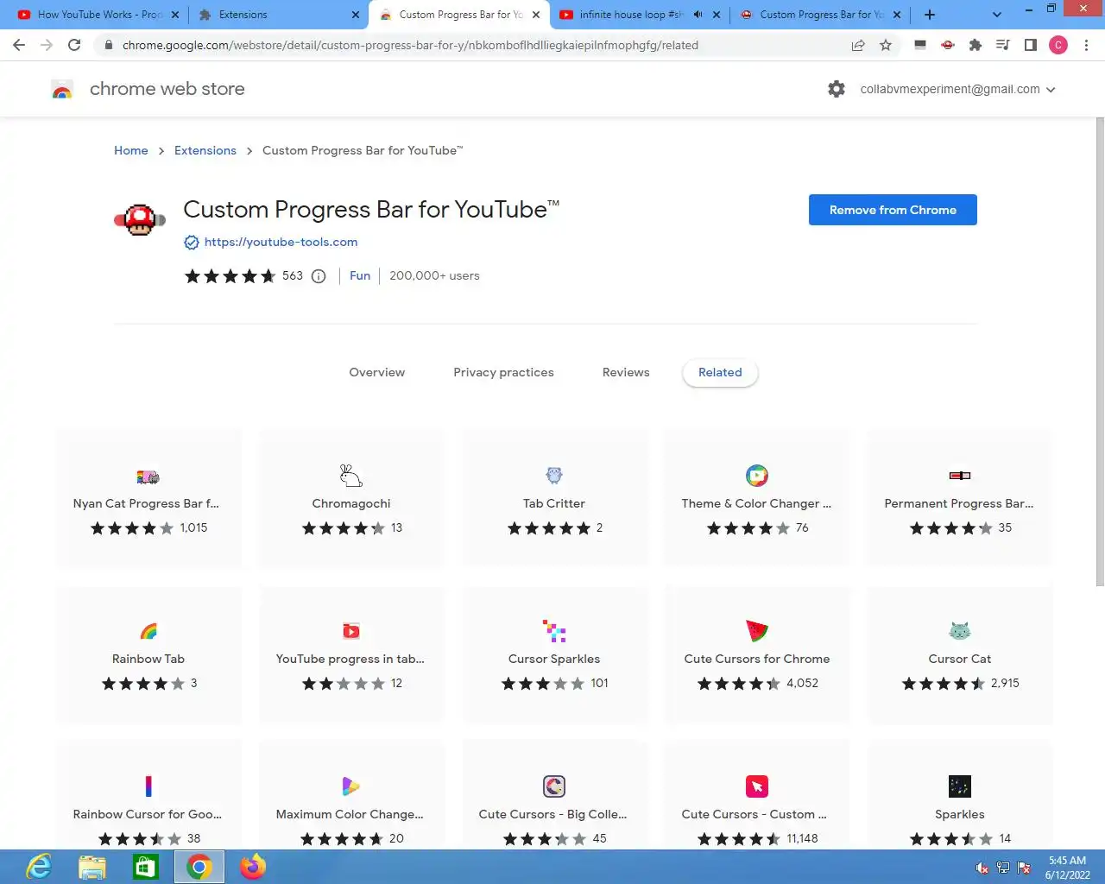Image resolution: width=1105 pixels, height=884 pixels.
Task: Click the Nyan Cat Progress Bar extension icon
Action: coord(148,476)
